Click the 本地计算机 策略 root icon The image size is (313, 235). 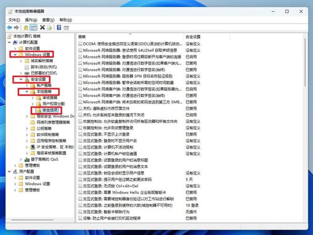(x=9, y=36)
